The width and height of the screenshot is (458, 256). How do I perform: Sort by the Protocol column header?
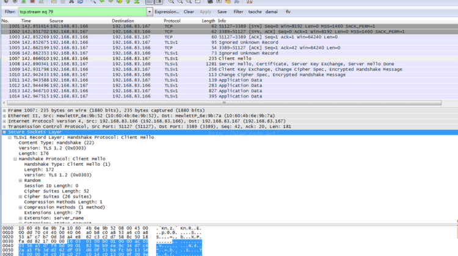point(172,21)
